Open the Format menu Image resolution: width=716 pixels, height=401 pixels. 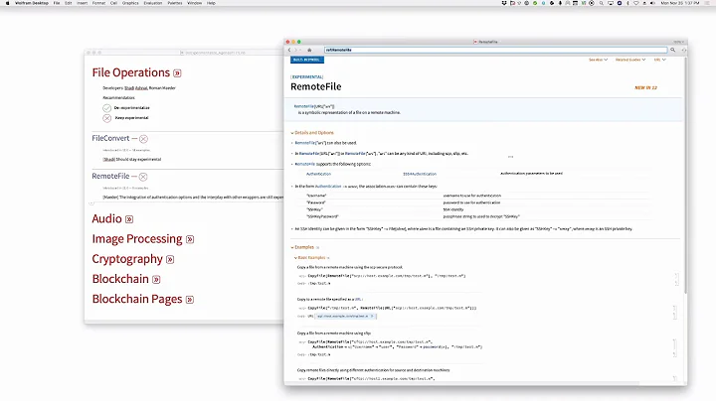pos(98,3)
